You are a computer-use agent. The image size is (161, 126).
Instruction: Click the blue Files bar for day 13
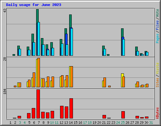click(66, 39)
